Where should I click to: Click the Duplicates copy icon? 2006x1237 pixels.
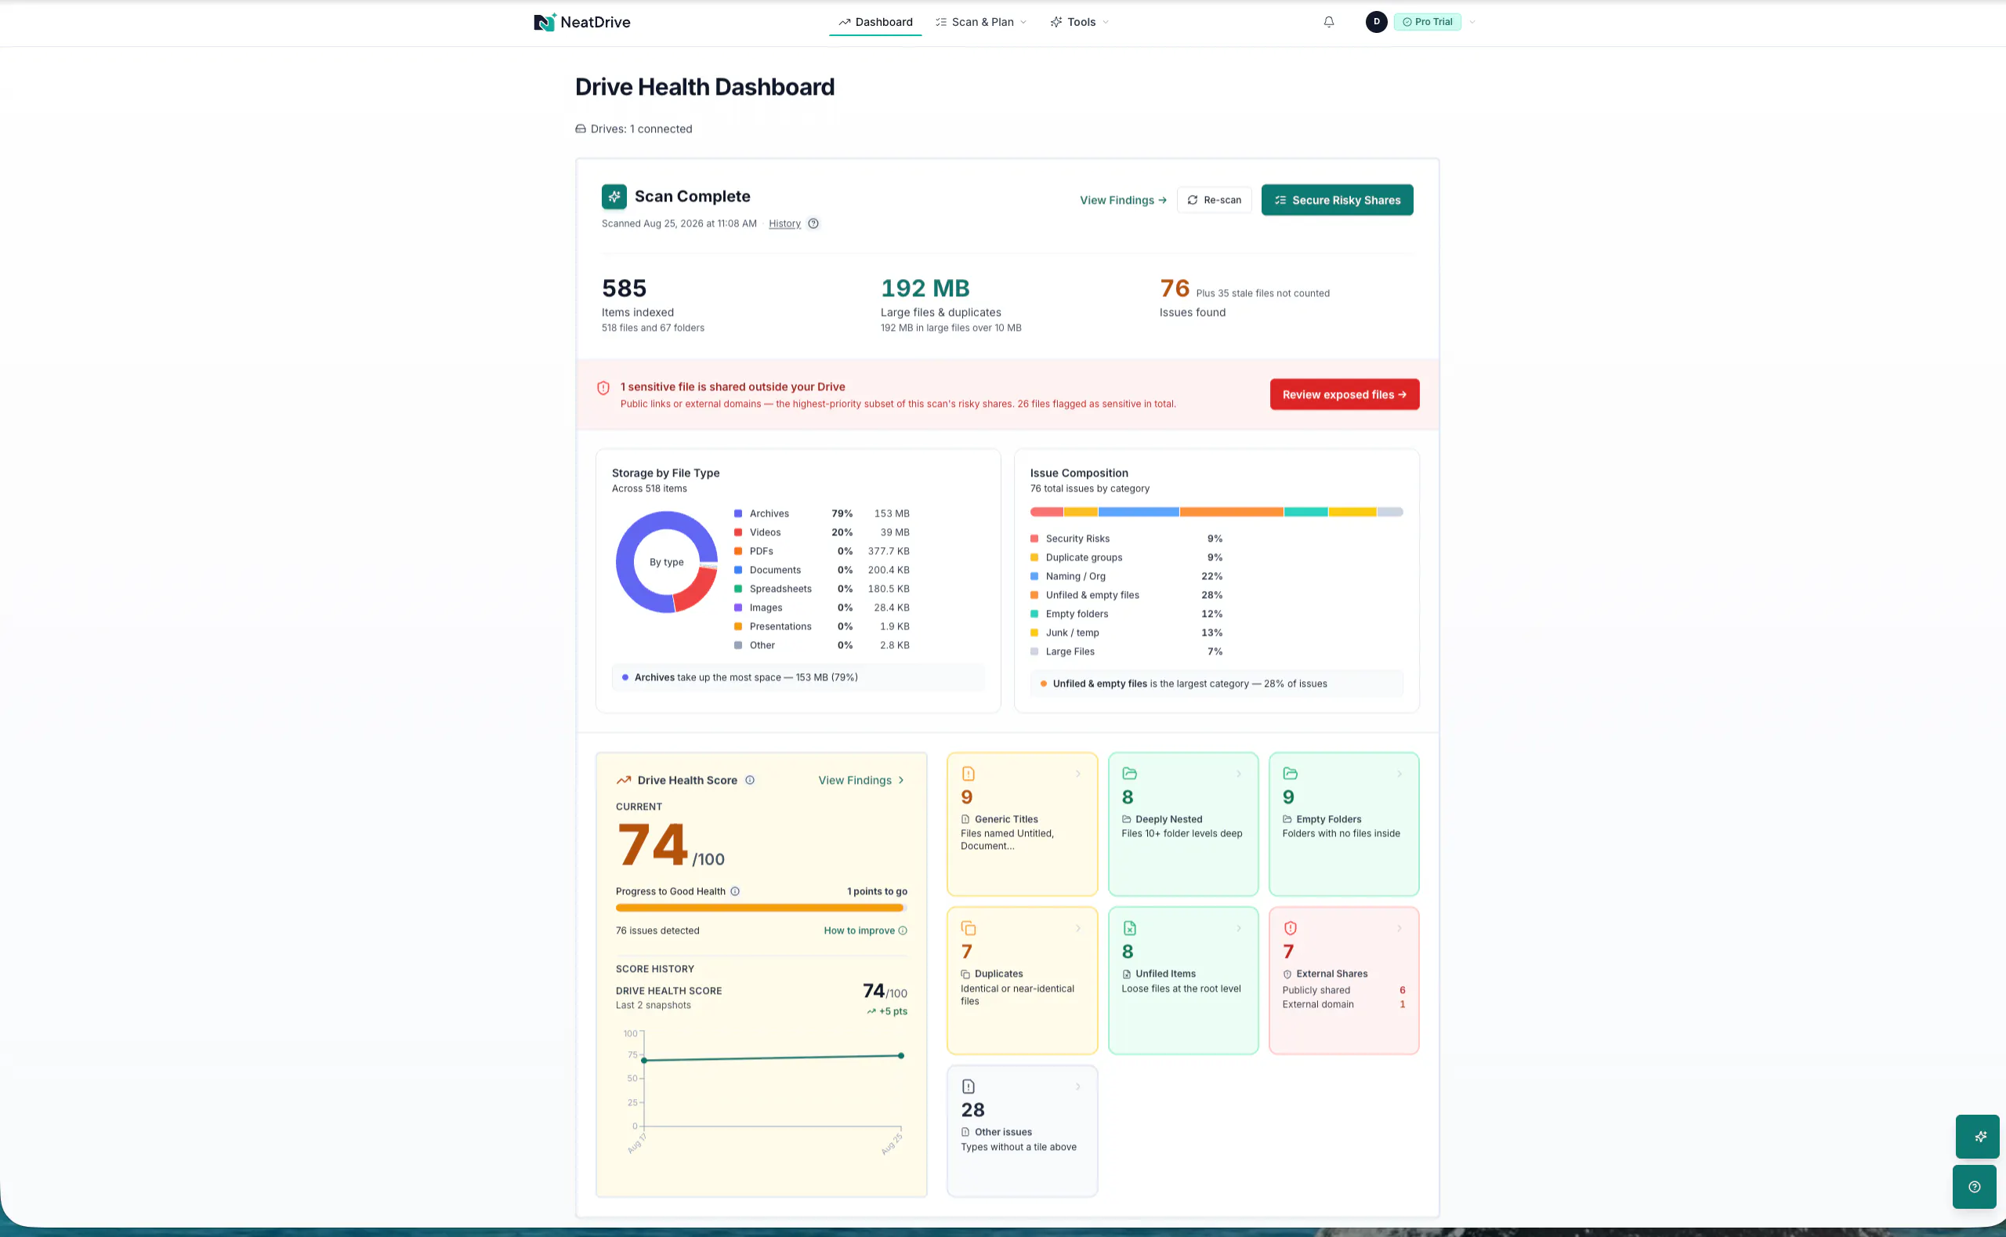[969, 929]
